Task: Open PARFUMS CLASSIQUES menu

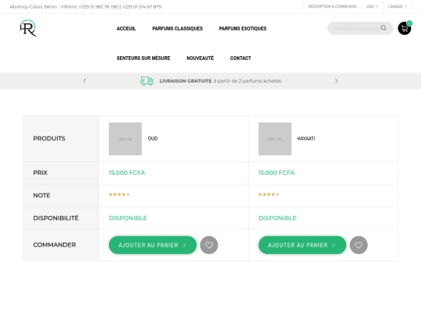Action: tap(178, 29)
